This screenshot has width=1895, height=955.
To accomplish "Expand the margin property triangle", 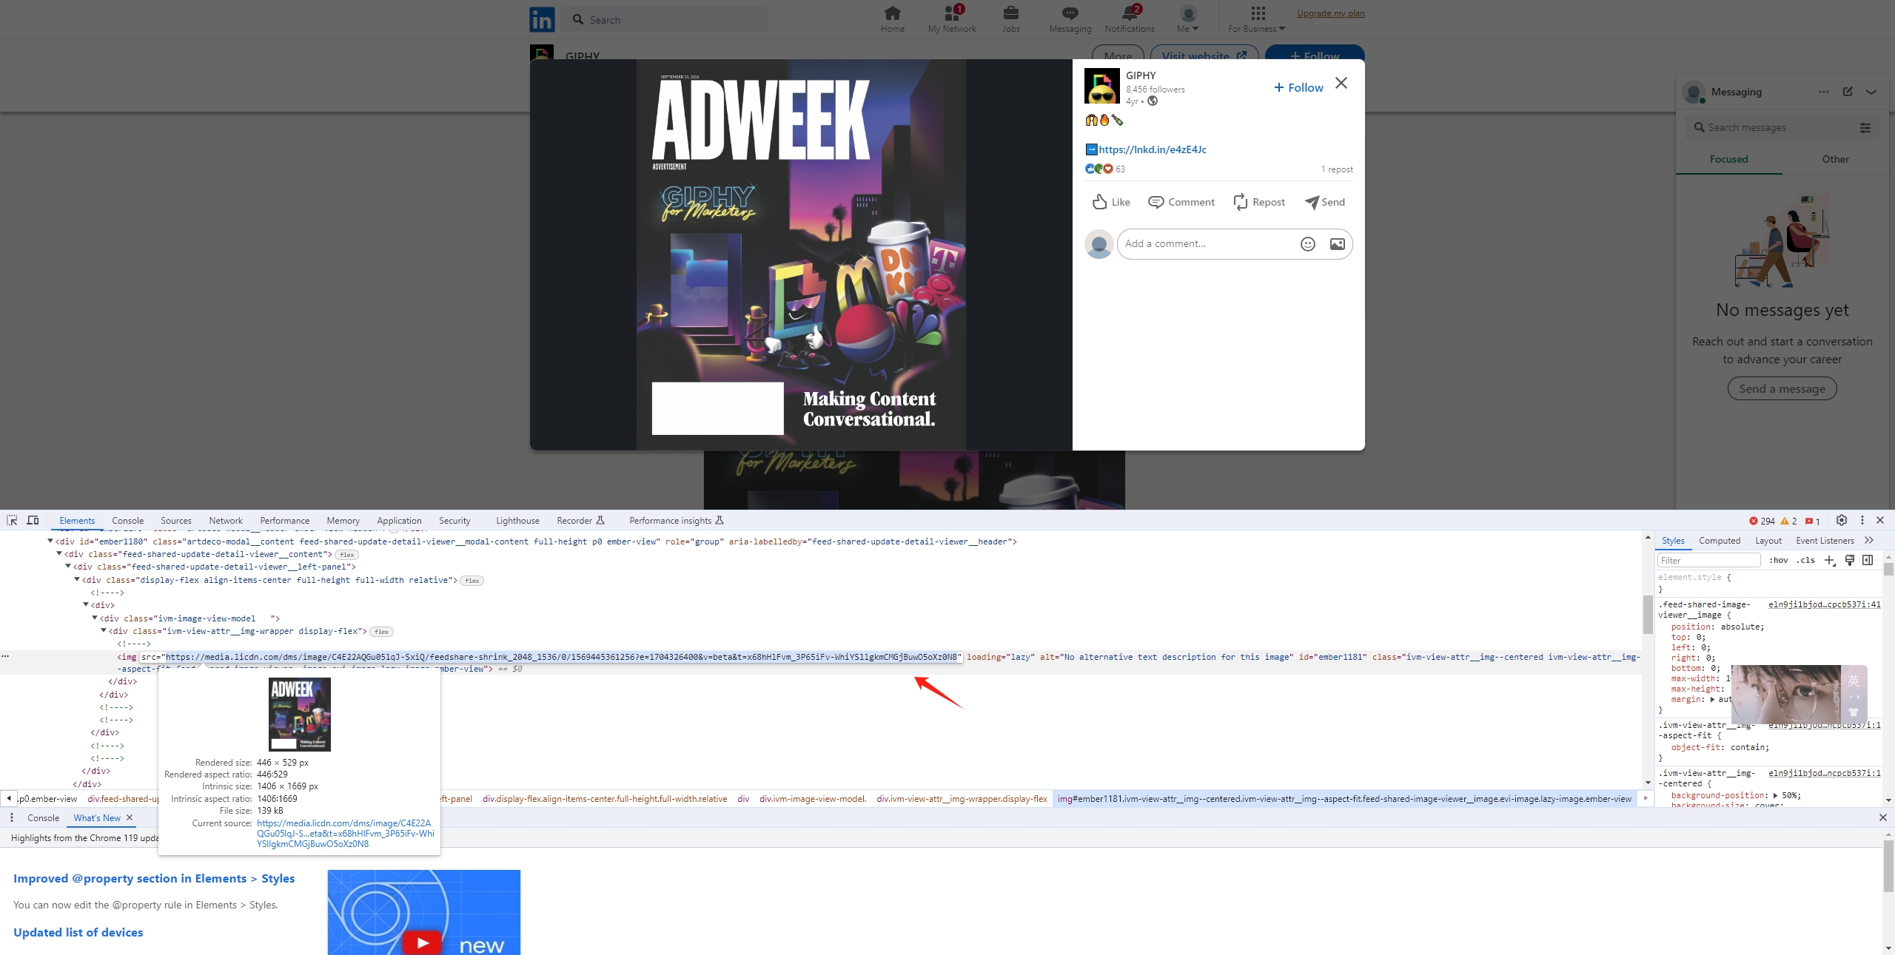I will pos(1712,699).
